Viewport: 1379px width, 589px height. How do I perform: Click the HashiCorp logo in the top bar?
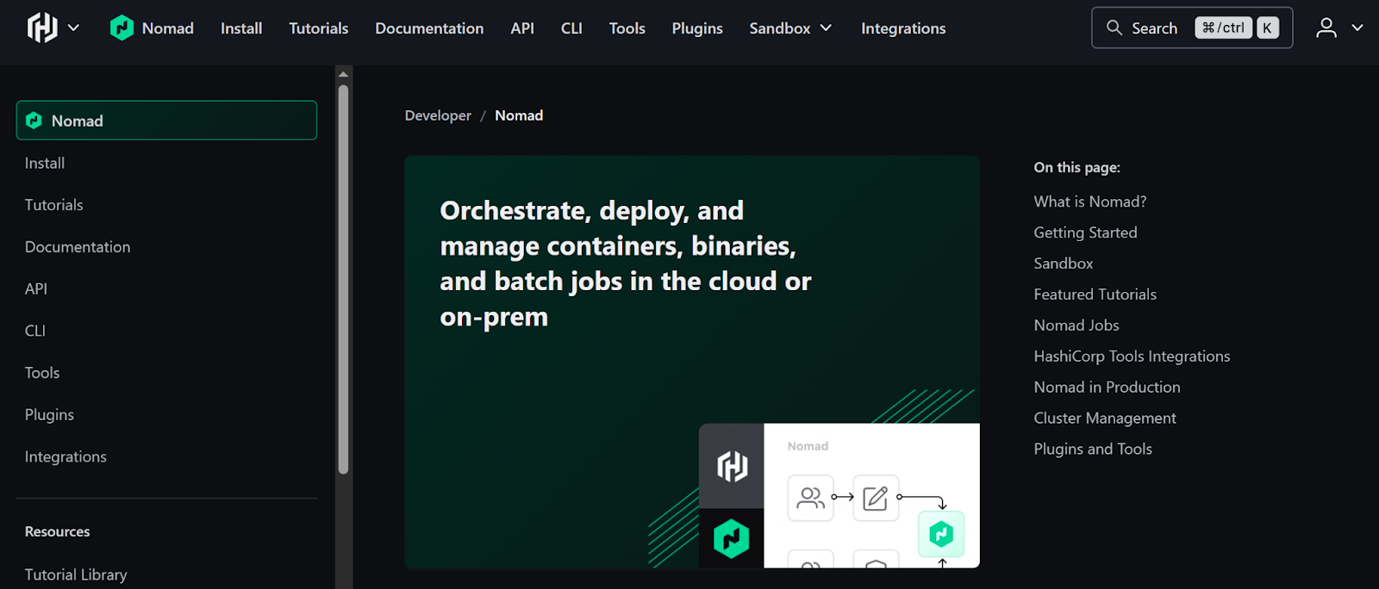pos(42,28)
